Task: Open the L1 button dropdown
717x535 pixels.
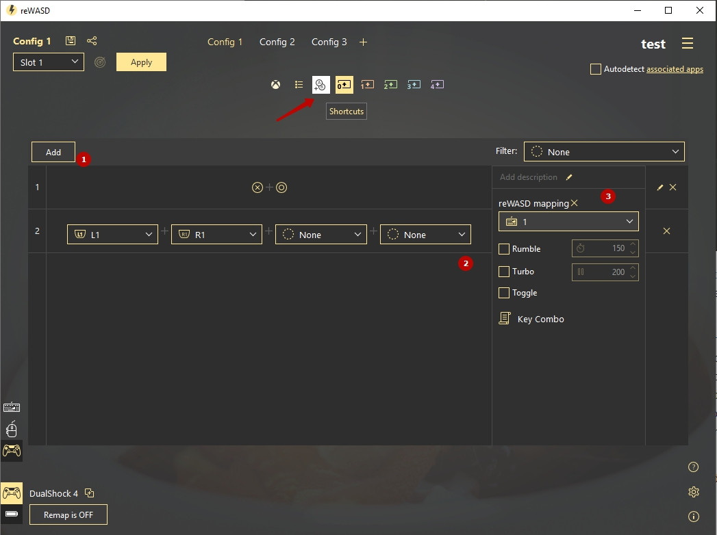Action: [112, 235]
